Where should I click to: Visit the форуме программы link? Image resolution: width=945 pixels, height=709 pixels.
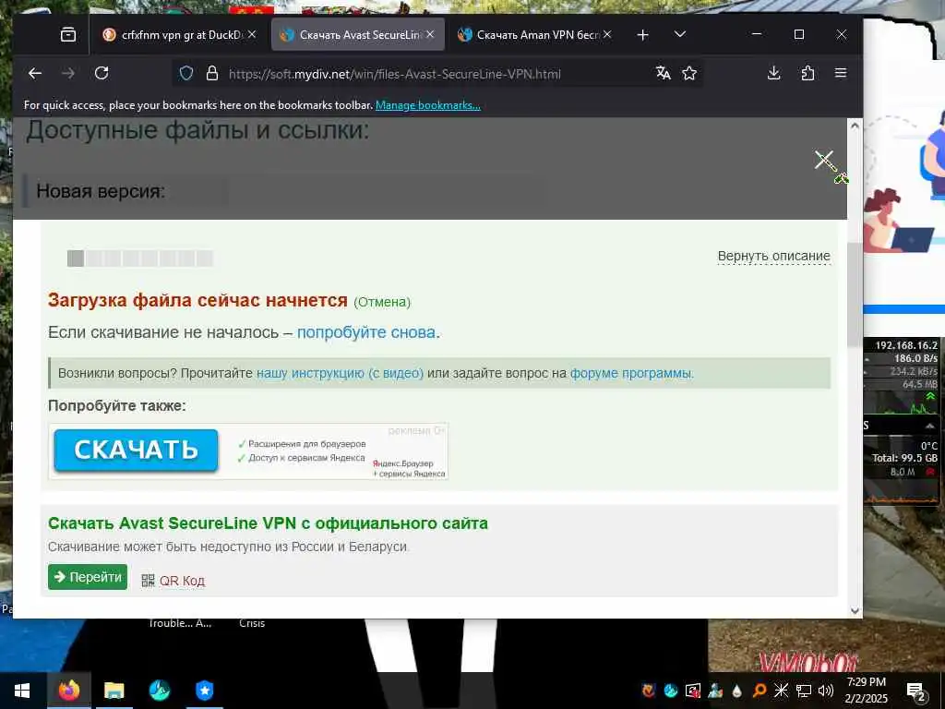click(631, 373)
